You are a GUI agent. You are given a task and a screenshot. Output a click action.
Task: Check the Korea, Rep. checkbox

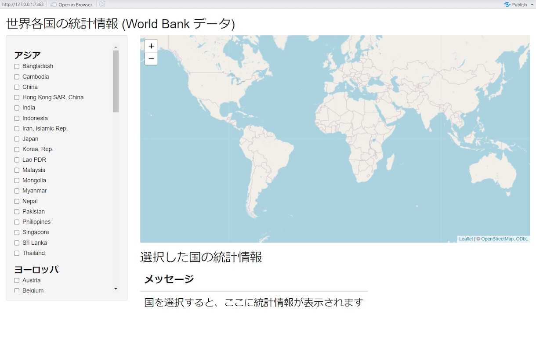(17, 149)
